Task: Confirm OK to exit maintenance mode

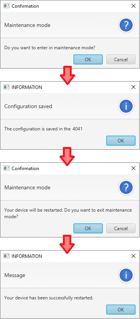Action: [x=88, y=228]
